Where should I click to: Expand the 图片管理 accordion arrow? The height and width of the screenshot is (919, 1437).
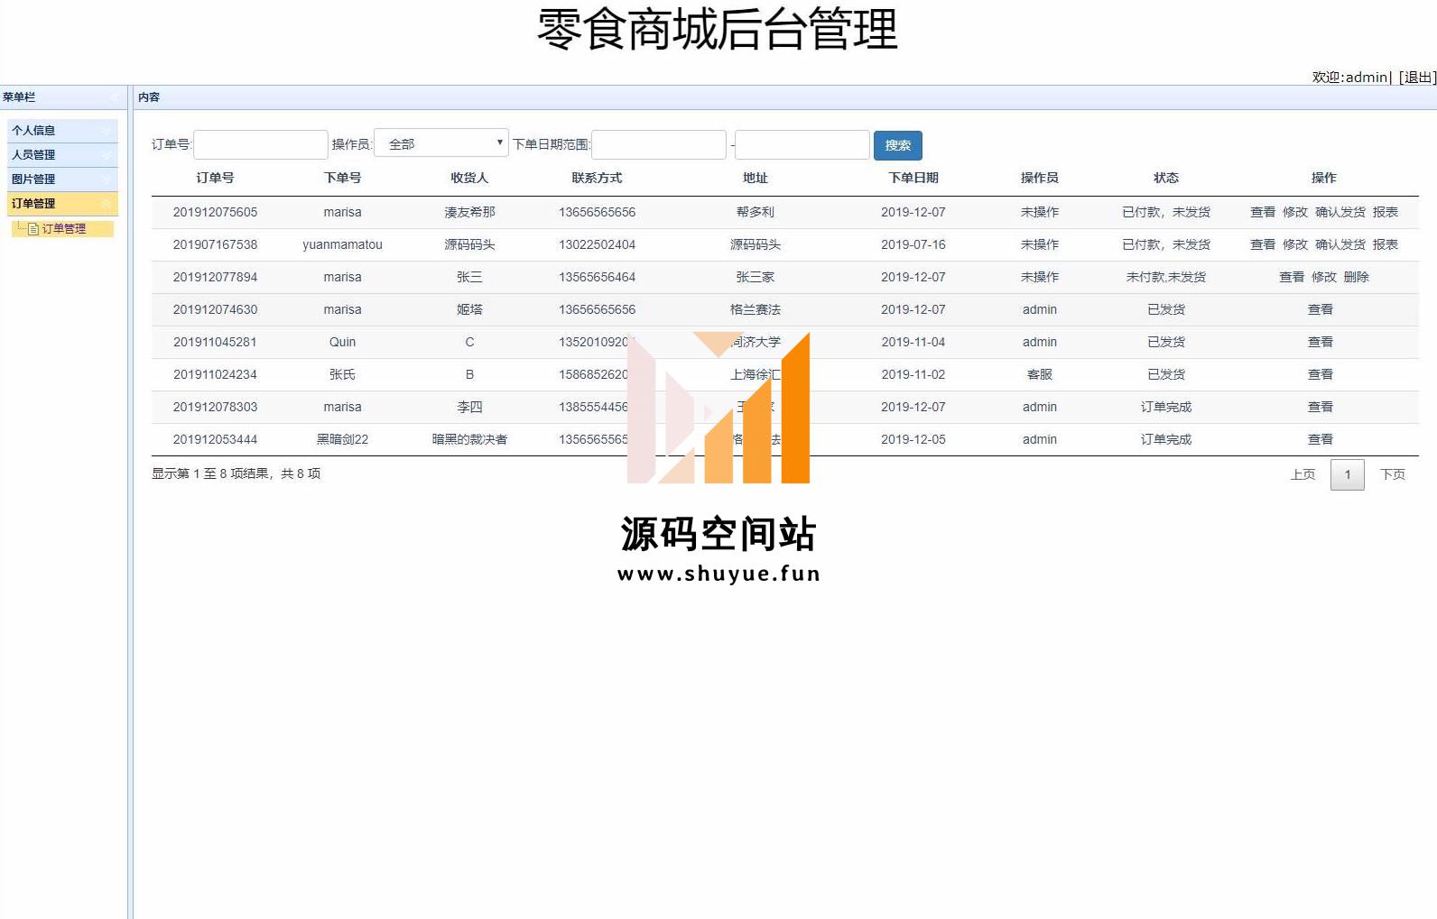point(107,179)
